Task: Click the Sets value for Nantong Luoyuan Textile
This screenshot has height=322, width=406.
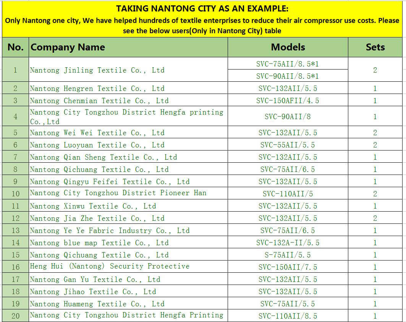Action: click(x=375, y=144)
